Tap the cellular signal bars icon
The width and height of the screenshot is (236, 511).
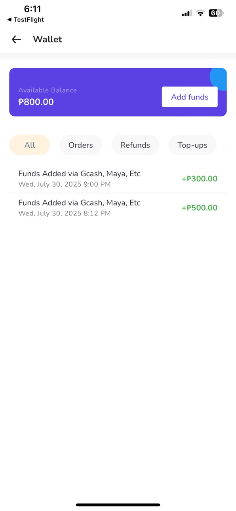pos(187,13)
